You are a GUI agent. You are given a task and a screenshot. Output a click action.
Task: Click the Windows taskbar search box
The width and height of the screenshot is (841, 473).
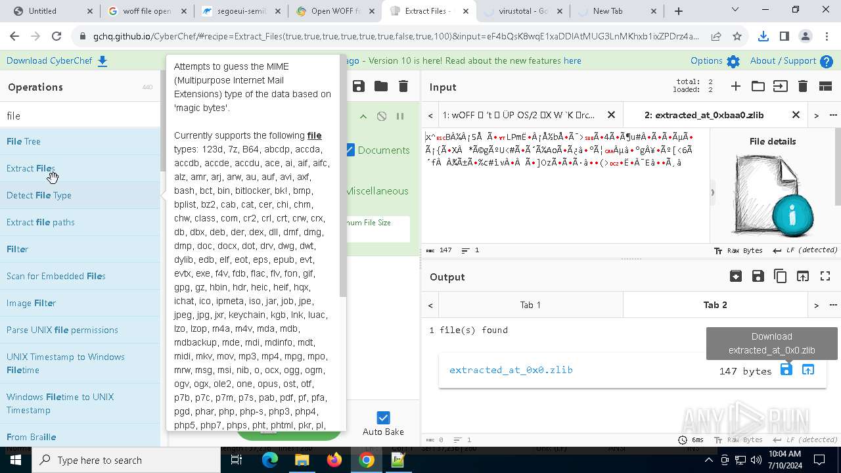125,460
